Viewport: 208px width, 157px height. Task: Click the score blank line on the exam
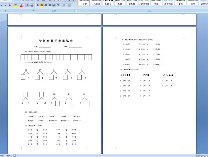pos(75,47)
